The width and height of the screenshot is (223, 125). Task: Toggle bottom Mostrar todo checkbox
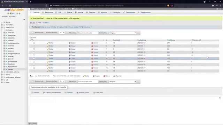pos(33,81)
